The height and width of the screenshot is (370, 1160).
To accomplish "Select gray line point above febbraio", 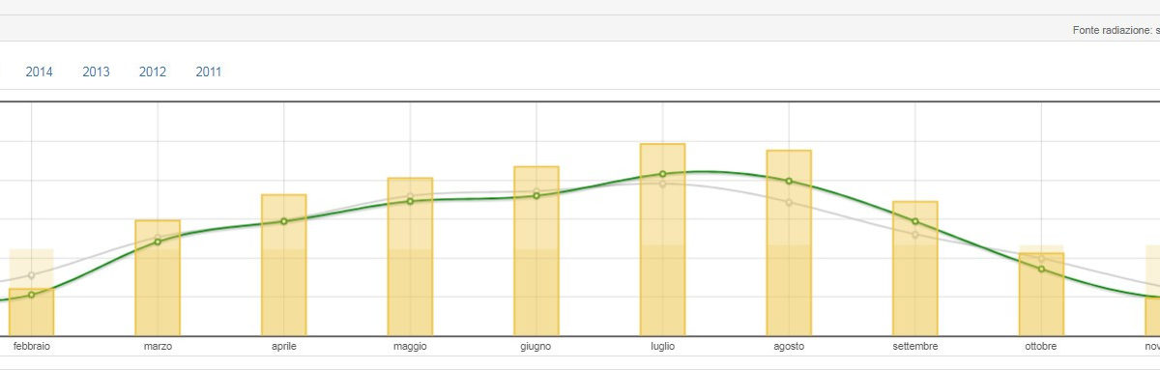I will (31, 275).
